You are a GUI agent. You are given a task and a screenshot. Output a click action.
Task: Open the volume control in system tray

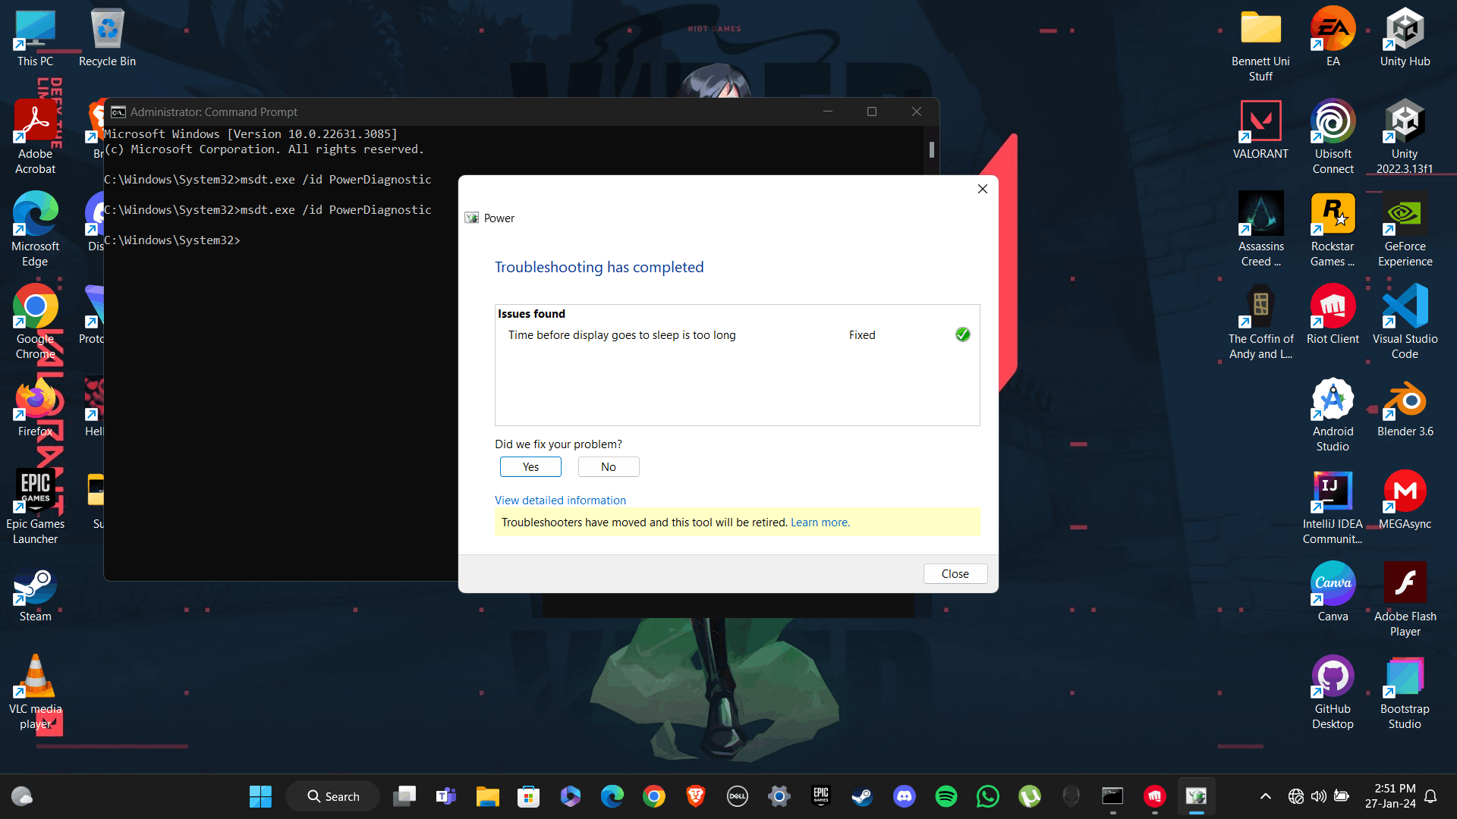[x=1319, y=796]
